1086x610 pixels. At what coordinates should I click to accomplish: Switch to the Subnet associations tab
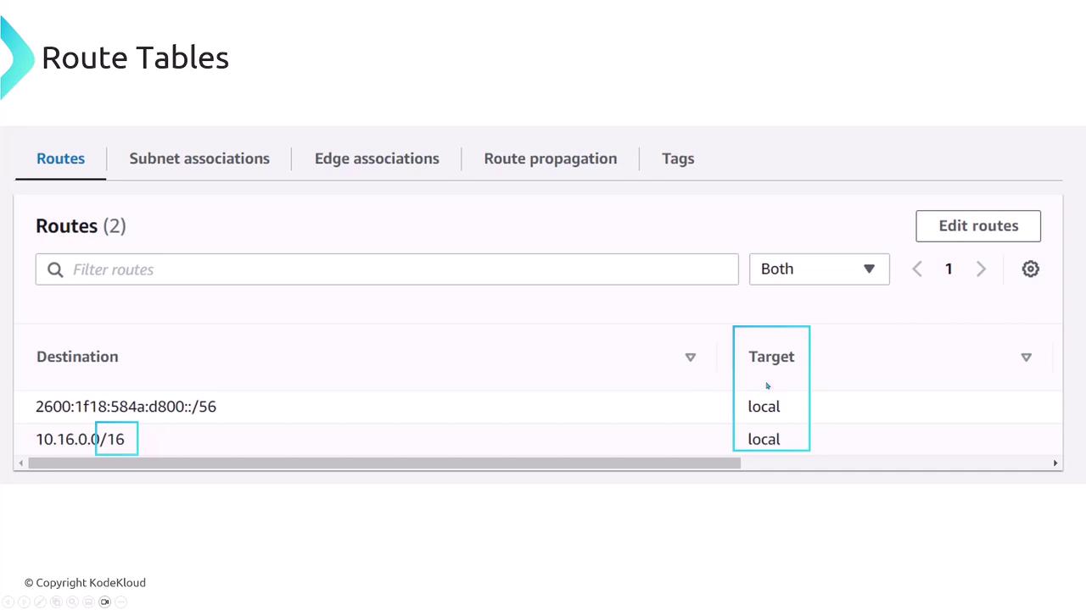click(x=199, y=158)
